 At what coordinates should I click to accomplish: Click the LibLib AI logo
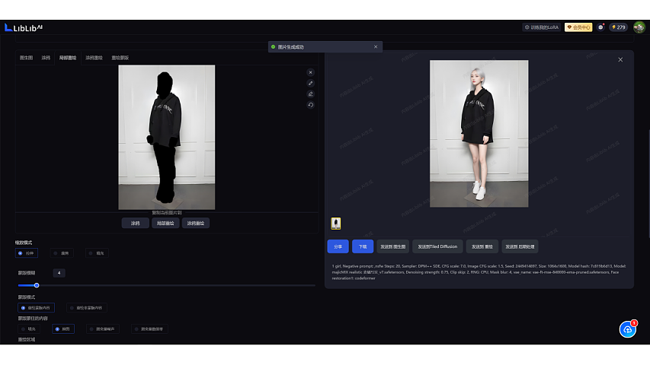23,27
